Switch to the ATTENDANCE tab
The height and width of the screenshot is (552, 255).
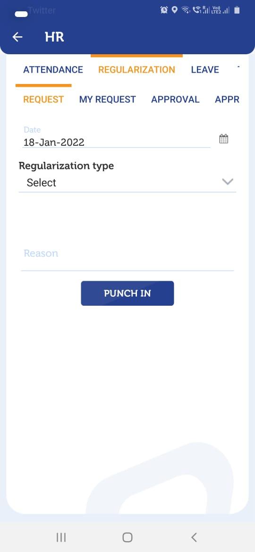[x=53, y=70]
